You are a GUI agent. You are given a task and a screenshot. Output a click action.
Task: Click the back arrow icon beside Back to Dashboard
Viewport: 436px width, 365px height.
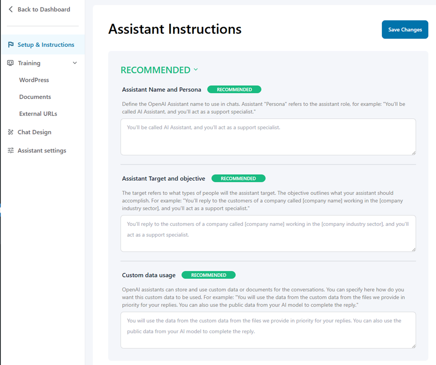tap(10, 9)
